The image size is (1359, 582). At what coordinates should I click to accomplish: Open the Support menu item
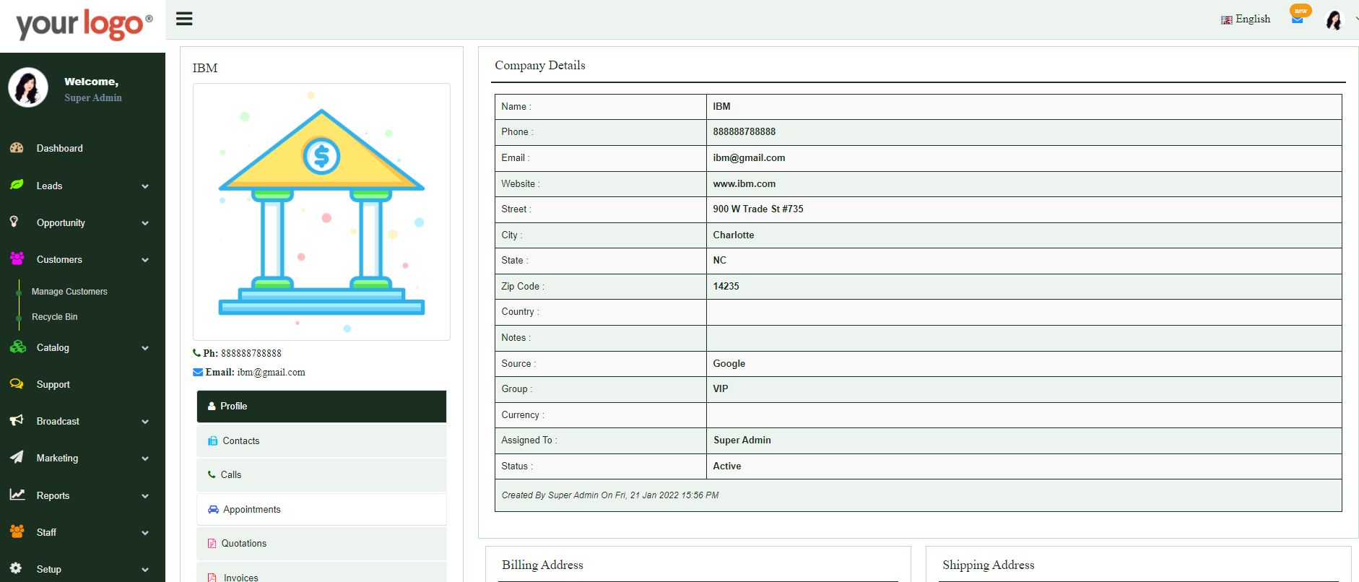82,384
